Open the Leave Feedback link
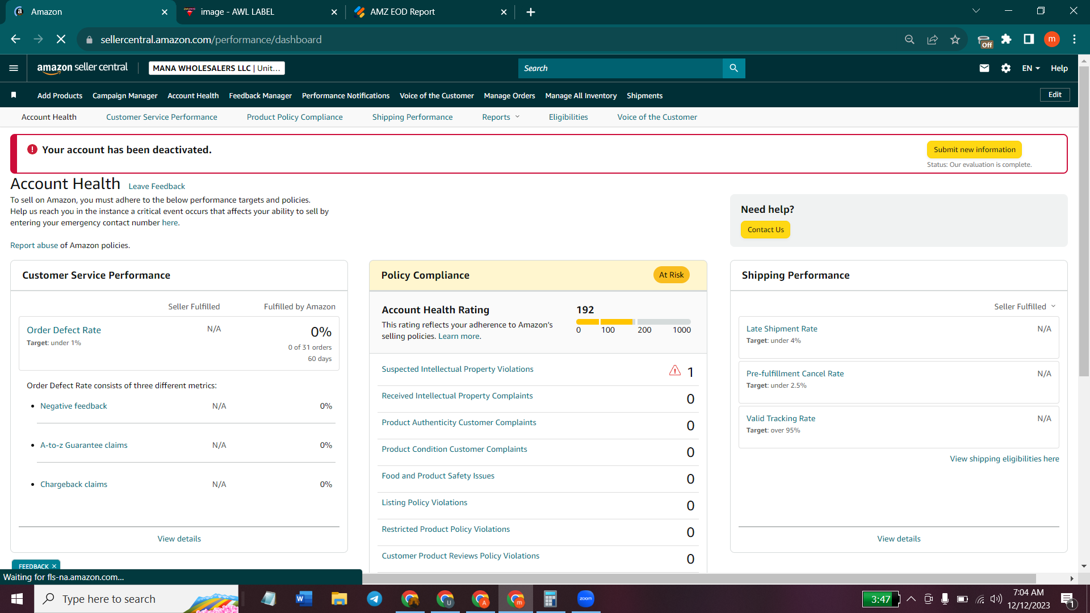Screen dimensions: 1090x613 (157, 186)
